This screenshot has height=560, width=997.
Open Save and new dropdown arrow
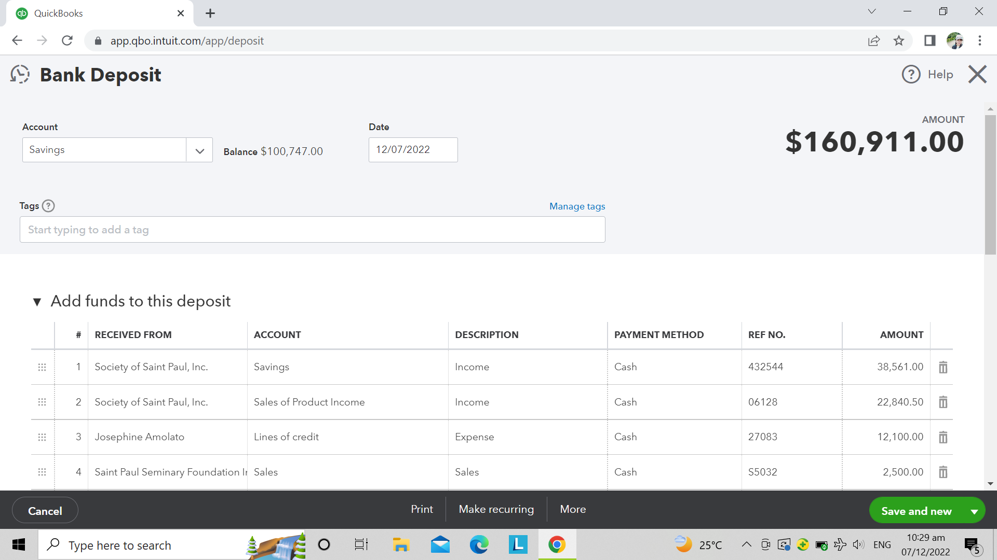click(974, 511)
